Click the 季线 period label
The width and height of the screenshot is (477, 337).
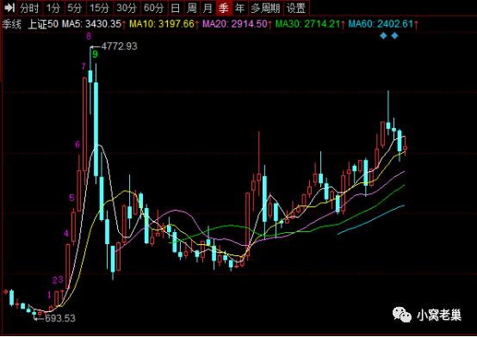[11, 24]
